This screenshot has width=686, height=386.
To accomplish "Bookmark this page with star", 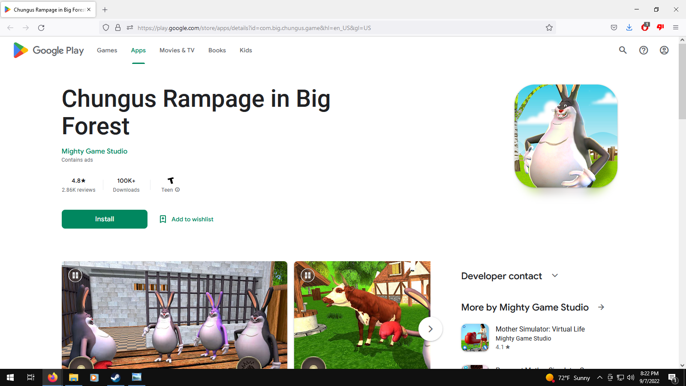I will [x=549, y=28].
